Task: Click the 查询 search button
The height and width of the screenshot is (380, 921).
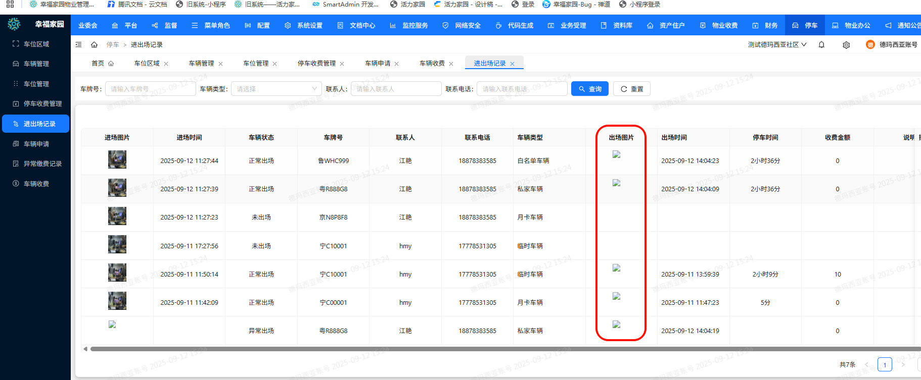Action: click(x=589, y=89)
